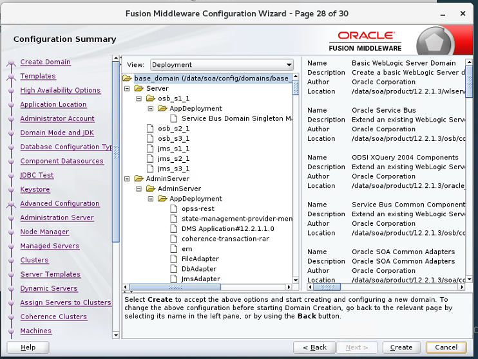Click 'Oracle Service Bus' name text
The width and height of the screenshot is (478, 359).
(383, 110)
